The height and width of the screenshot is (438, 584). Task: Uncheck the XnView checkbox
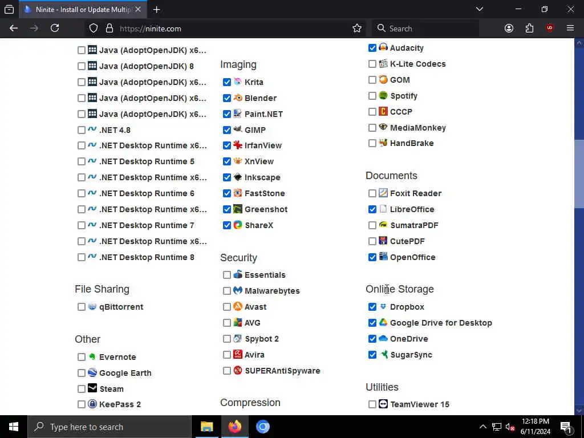click(227, 161)
